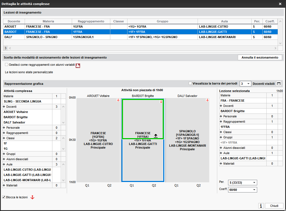Screen dimensions: 286x211
Task: Click SLING - SECONDA LINGUA subject entry
Action: coord(27,101)
